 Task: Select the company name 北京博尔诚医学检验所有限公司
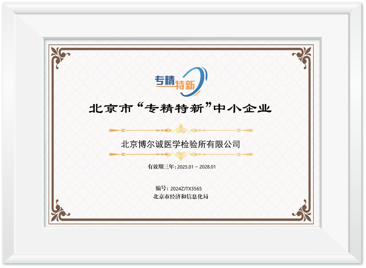click(x=180, y=144)
